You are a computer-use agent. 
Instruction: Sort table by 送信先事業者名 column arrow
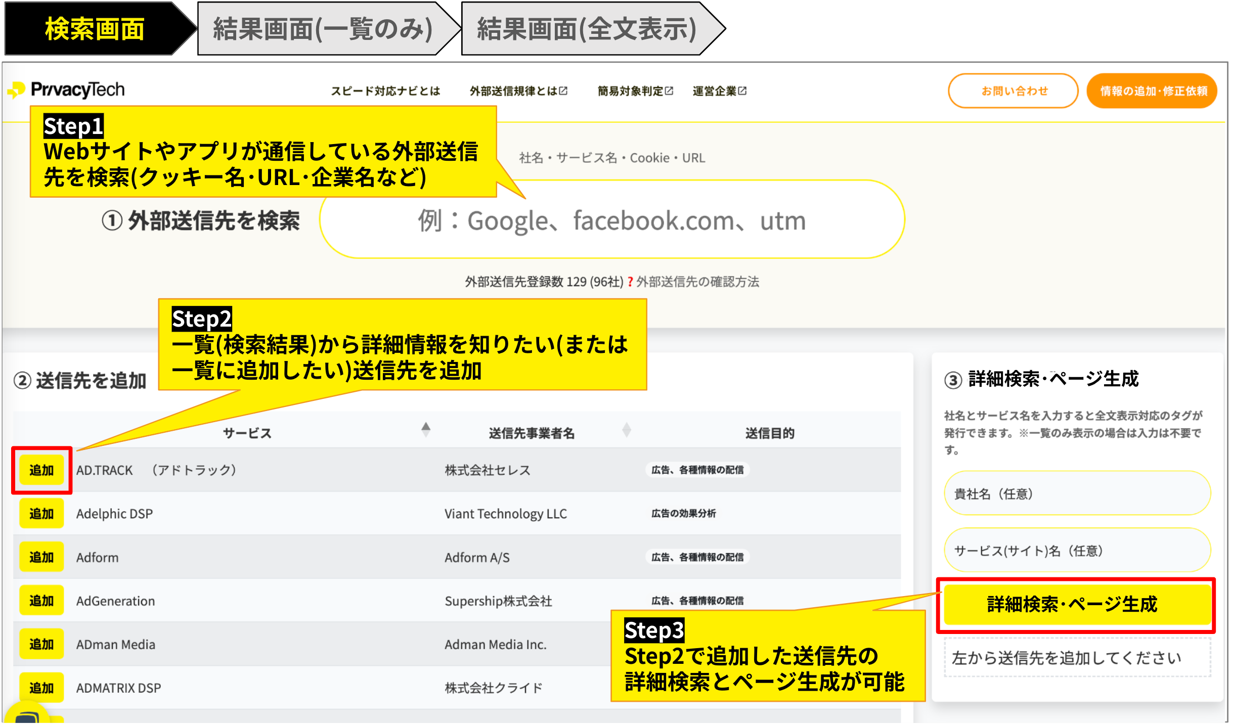tap(626, 430)
